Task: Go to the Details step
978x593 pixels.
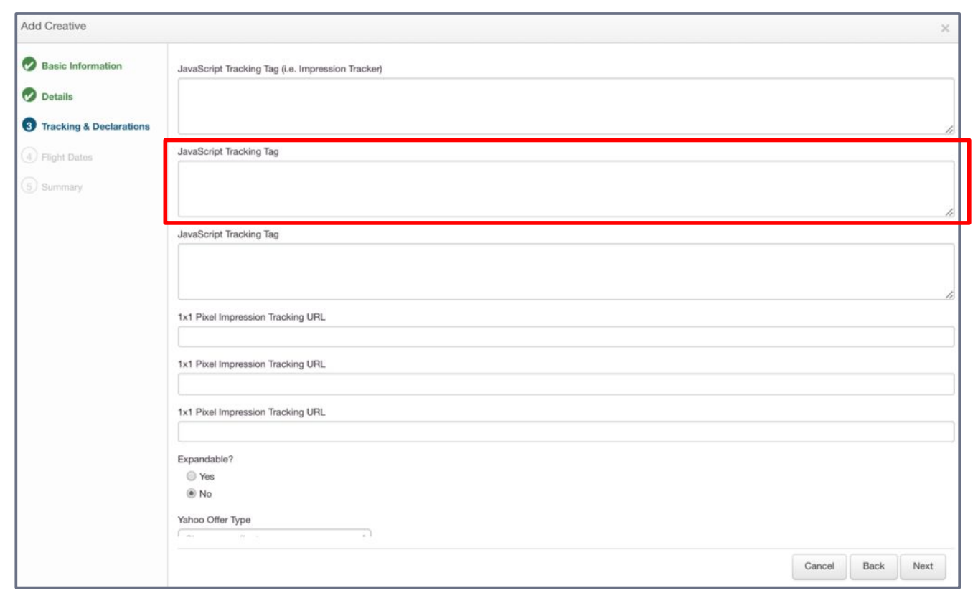Action: 57,97
